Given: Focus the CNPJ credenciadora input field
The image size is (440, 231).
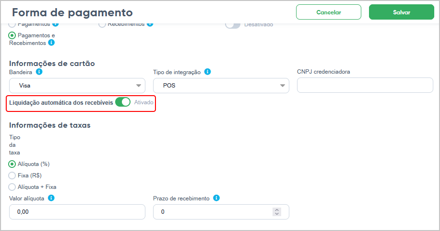Looking at the screenshot, I should pyautogui.click(x=365, y=85).
